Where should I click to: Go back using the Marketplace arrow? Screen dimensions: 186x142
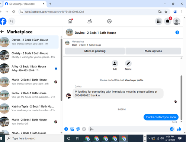coord(2,32)
